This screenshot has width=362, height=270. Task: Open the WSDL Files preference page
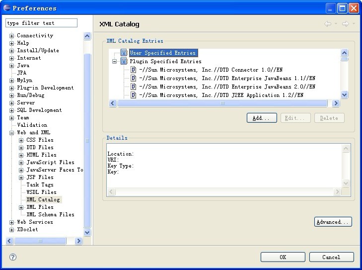click(41, 192)
